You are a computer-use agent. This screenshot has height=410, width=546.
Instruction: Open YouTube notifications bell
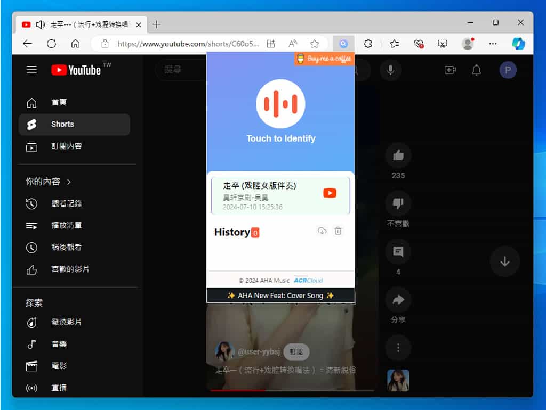[476, 70]
